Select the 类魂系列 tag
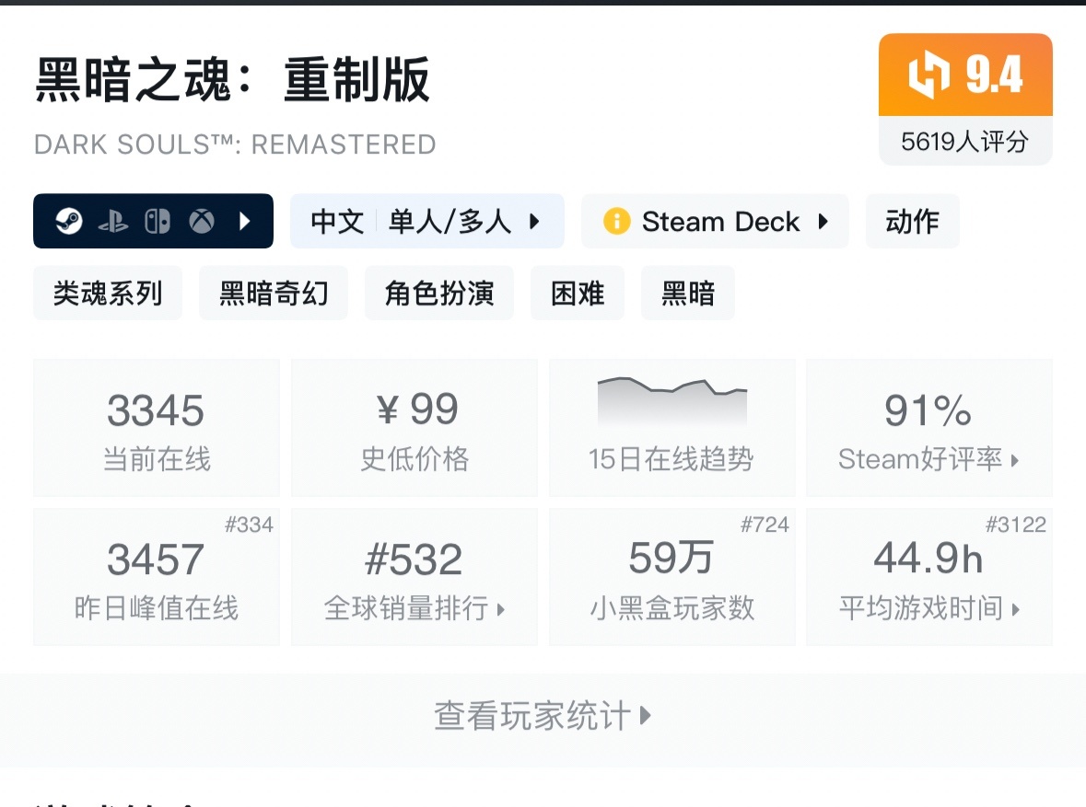The height and width of the screenshot is (807, 1086). click(107, 292)
